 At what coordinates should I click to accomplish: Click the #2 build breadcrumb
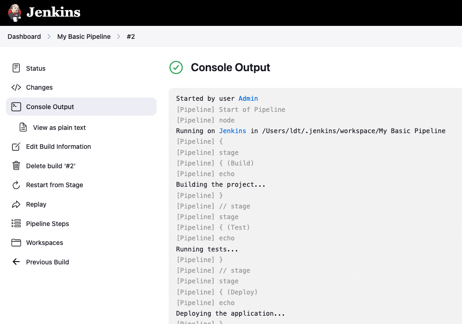pos(131,37)
